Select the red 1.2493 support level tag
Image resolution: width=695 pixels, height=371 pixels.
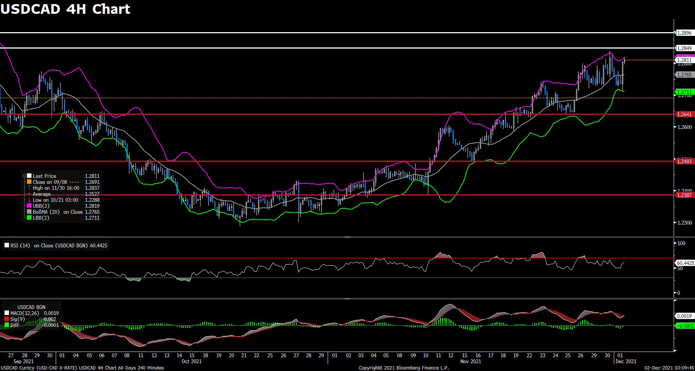point(685,161)
